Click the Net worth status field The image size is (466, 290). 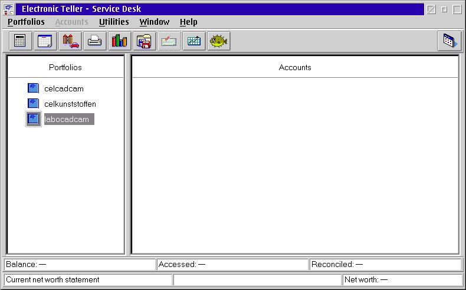(x=402, y=279)
